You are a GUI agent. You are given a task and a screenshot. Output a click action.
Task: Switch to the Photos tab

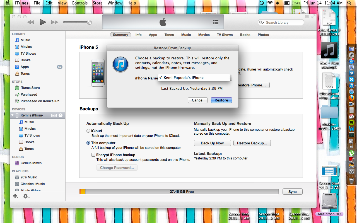(x=263, y=35)
